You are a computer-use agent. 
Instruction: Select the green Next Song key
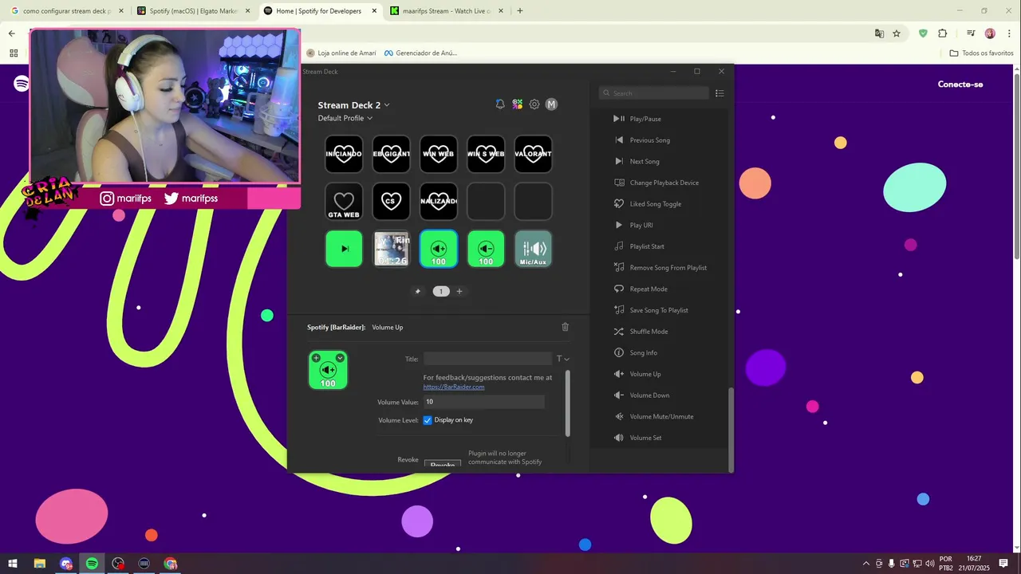[344, 249]
